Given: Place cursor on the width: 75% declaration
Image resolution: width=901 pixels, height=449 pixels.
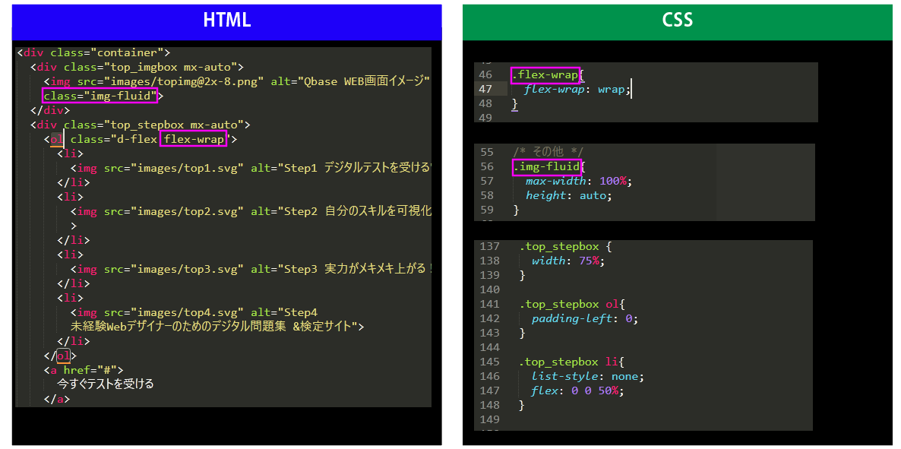Looking at the screenshot, I should pyautogui.click(x=567, y=261).
